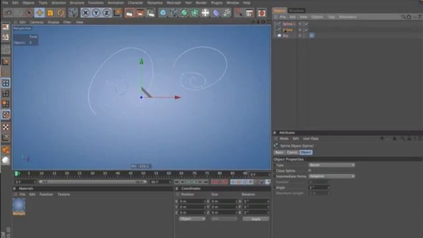Select Points mode in left palette

pos(5,83)
